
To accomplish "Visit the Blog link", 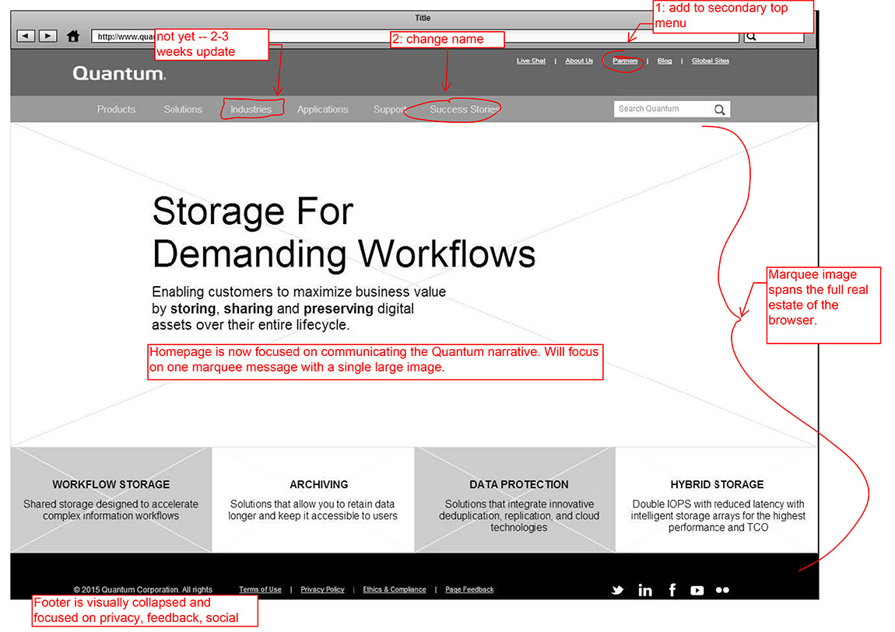I will point(665,61).
